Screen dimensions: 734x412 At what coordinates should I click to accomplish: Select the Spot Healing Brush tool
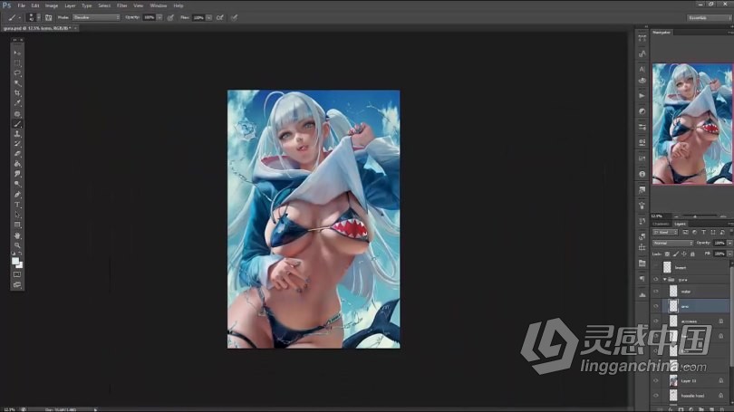[x=17, y=113]
